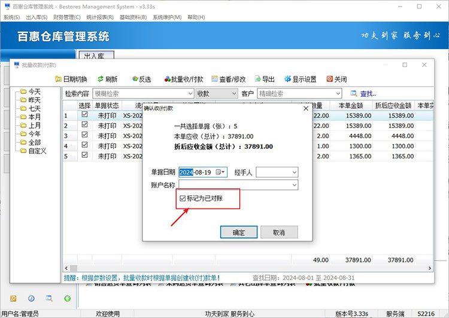Open the 系统维护(M) menu

pos(167,17)
